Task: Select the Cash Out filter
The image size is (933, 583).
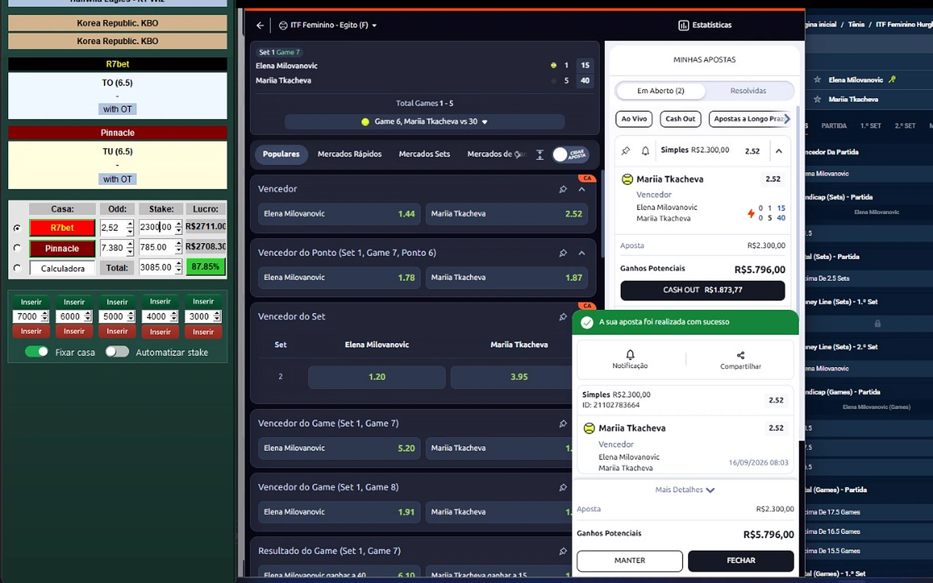Action: coord(680,119)
